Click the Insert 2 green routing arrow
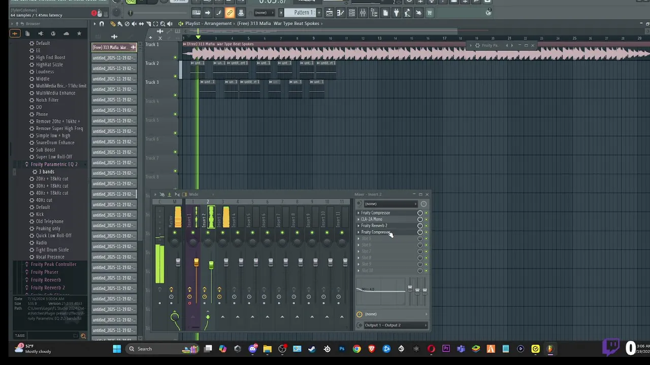This screenshot has width=650, height=365. 207,317
